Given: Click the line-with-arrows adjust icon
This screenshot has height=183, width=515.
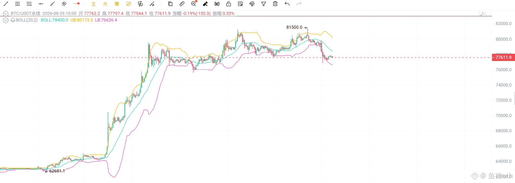Looking at the screenshot, I should click(x=152, y=4).
